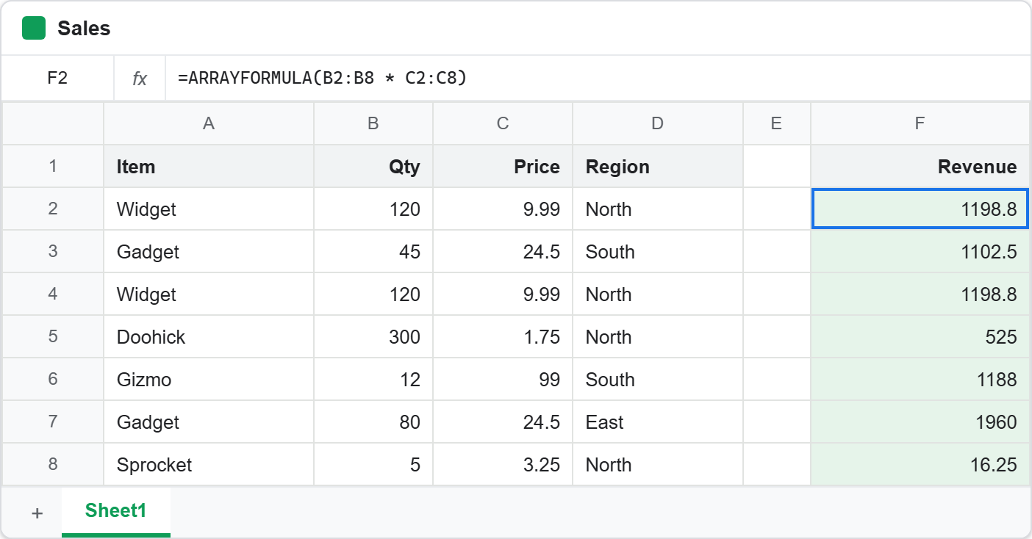This screenshot has width=1032, height=539.
Task: Select row 3 header
Action: [53, 251]
